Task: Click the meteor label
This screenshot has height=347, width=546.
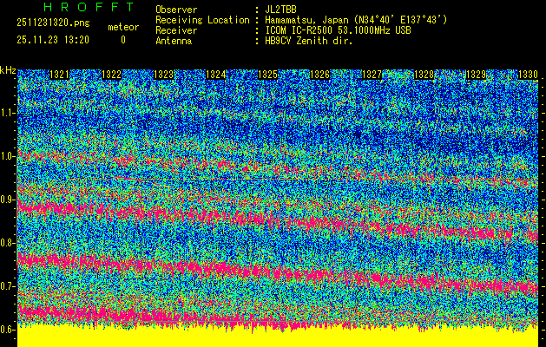Action: click(122, 27)
